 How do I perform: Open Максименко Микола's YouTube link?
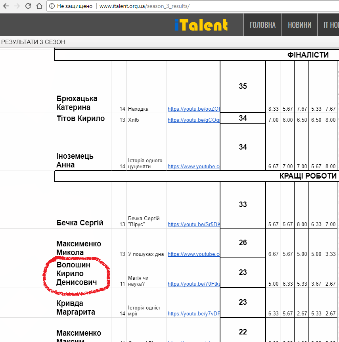tap(193, 254)
